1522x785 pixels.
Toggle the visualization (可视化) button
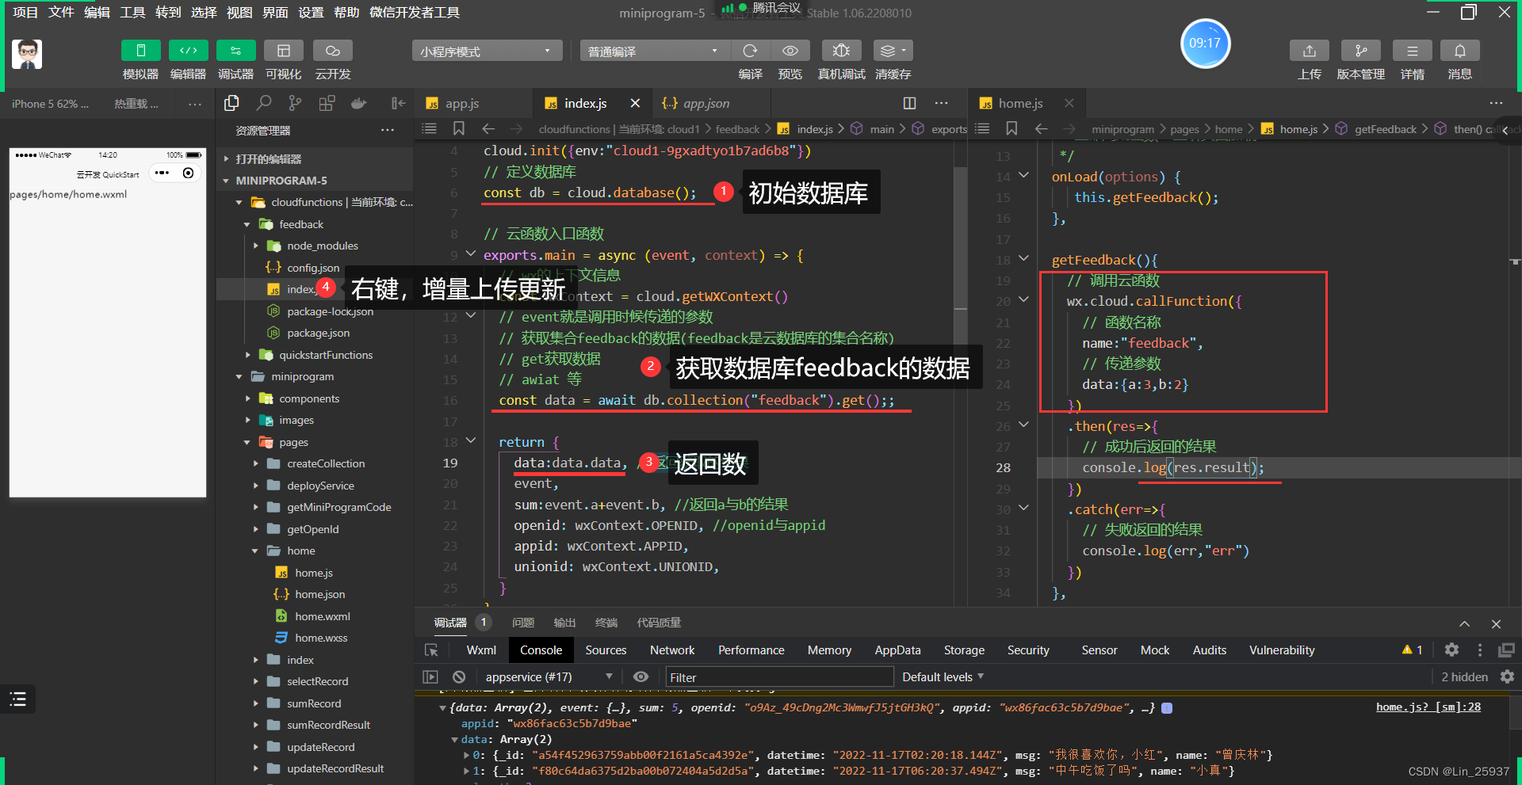284,51
